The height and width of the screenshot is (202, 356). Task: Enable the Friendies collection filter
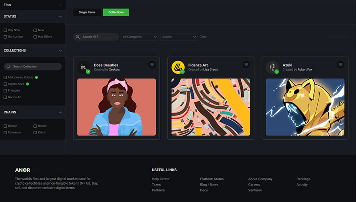point(5,91)
